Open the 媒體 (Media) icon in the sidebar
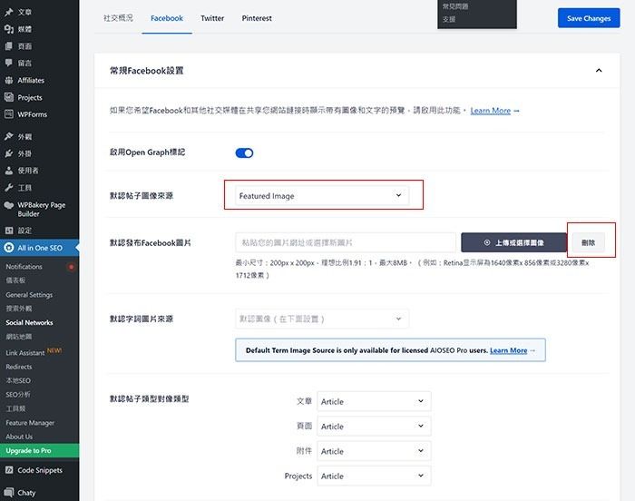Screen dimensions: 635x501 tap(9, 29)
